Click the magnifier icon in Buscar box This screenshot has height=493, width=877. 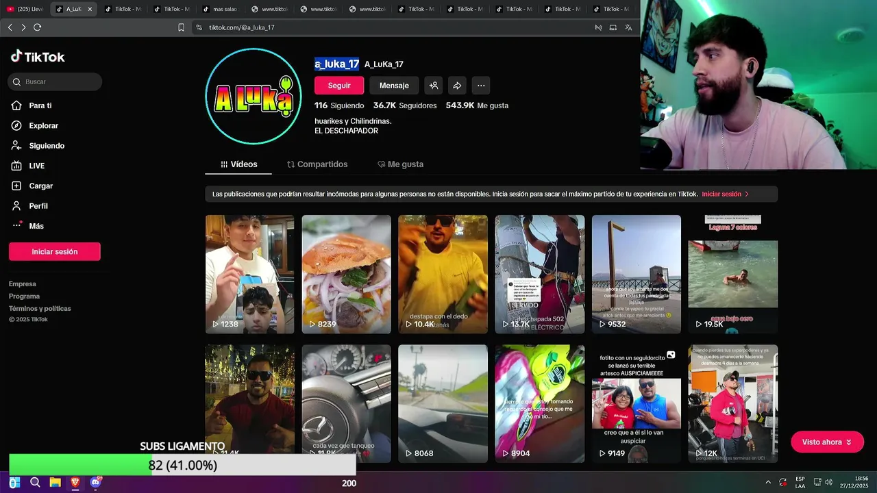click(16, 81)
